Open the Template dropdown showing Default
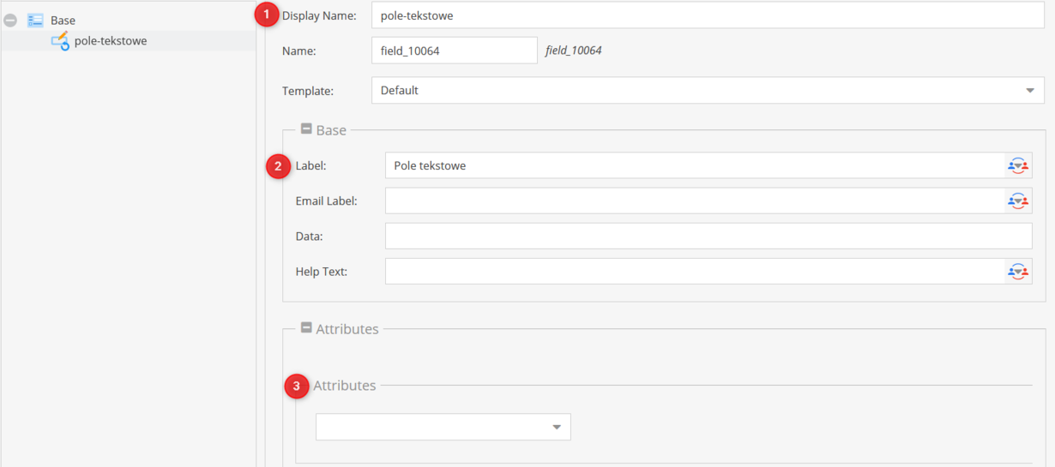Viewport: 1055px width, 467px height. (x=708, y=90)
